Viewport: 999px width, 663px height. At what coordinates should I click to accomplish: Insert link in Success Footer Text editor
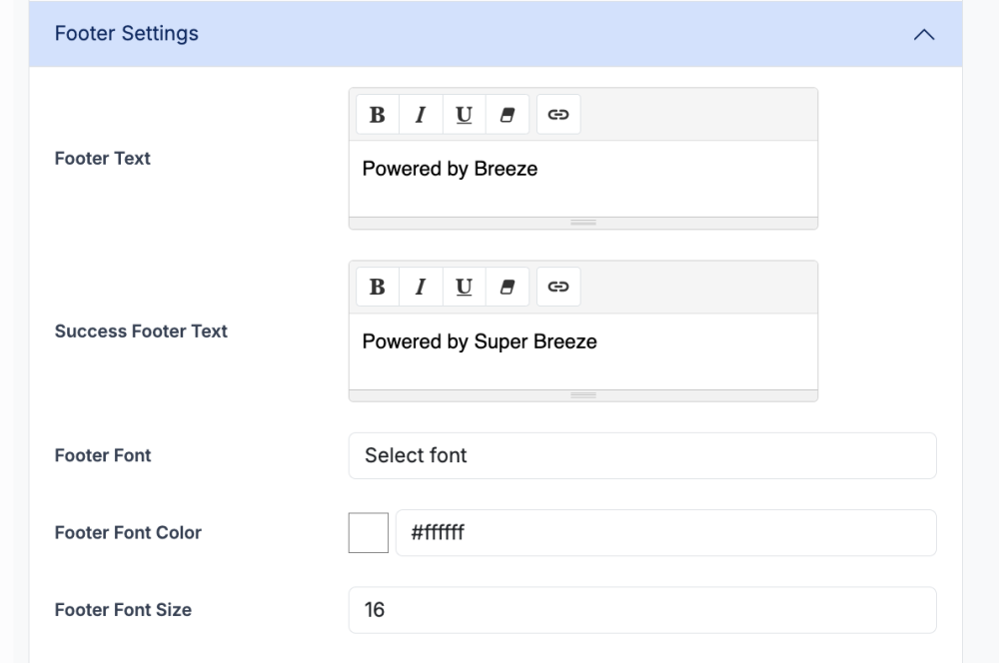(558, 288)
